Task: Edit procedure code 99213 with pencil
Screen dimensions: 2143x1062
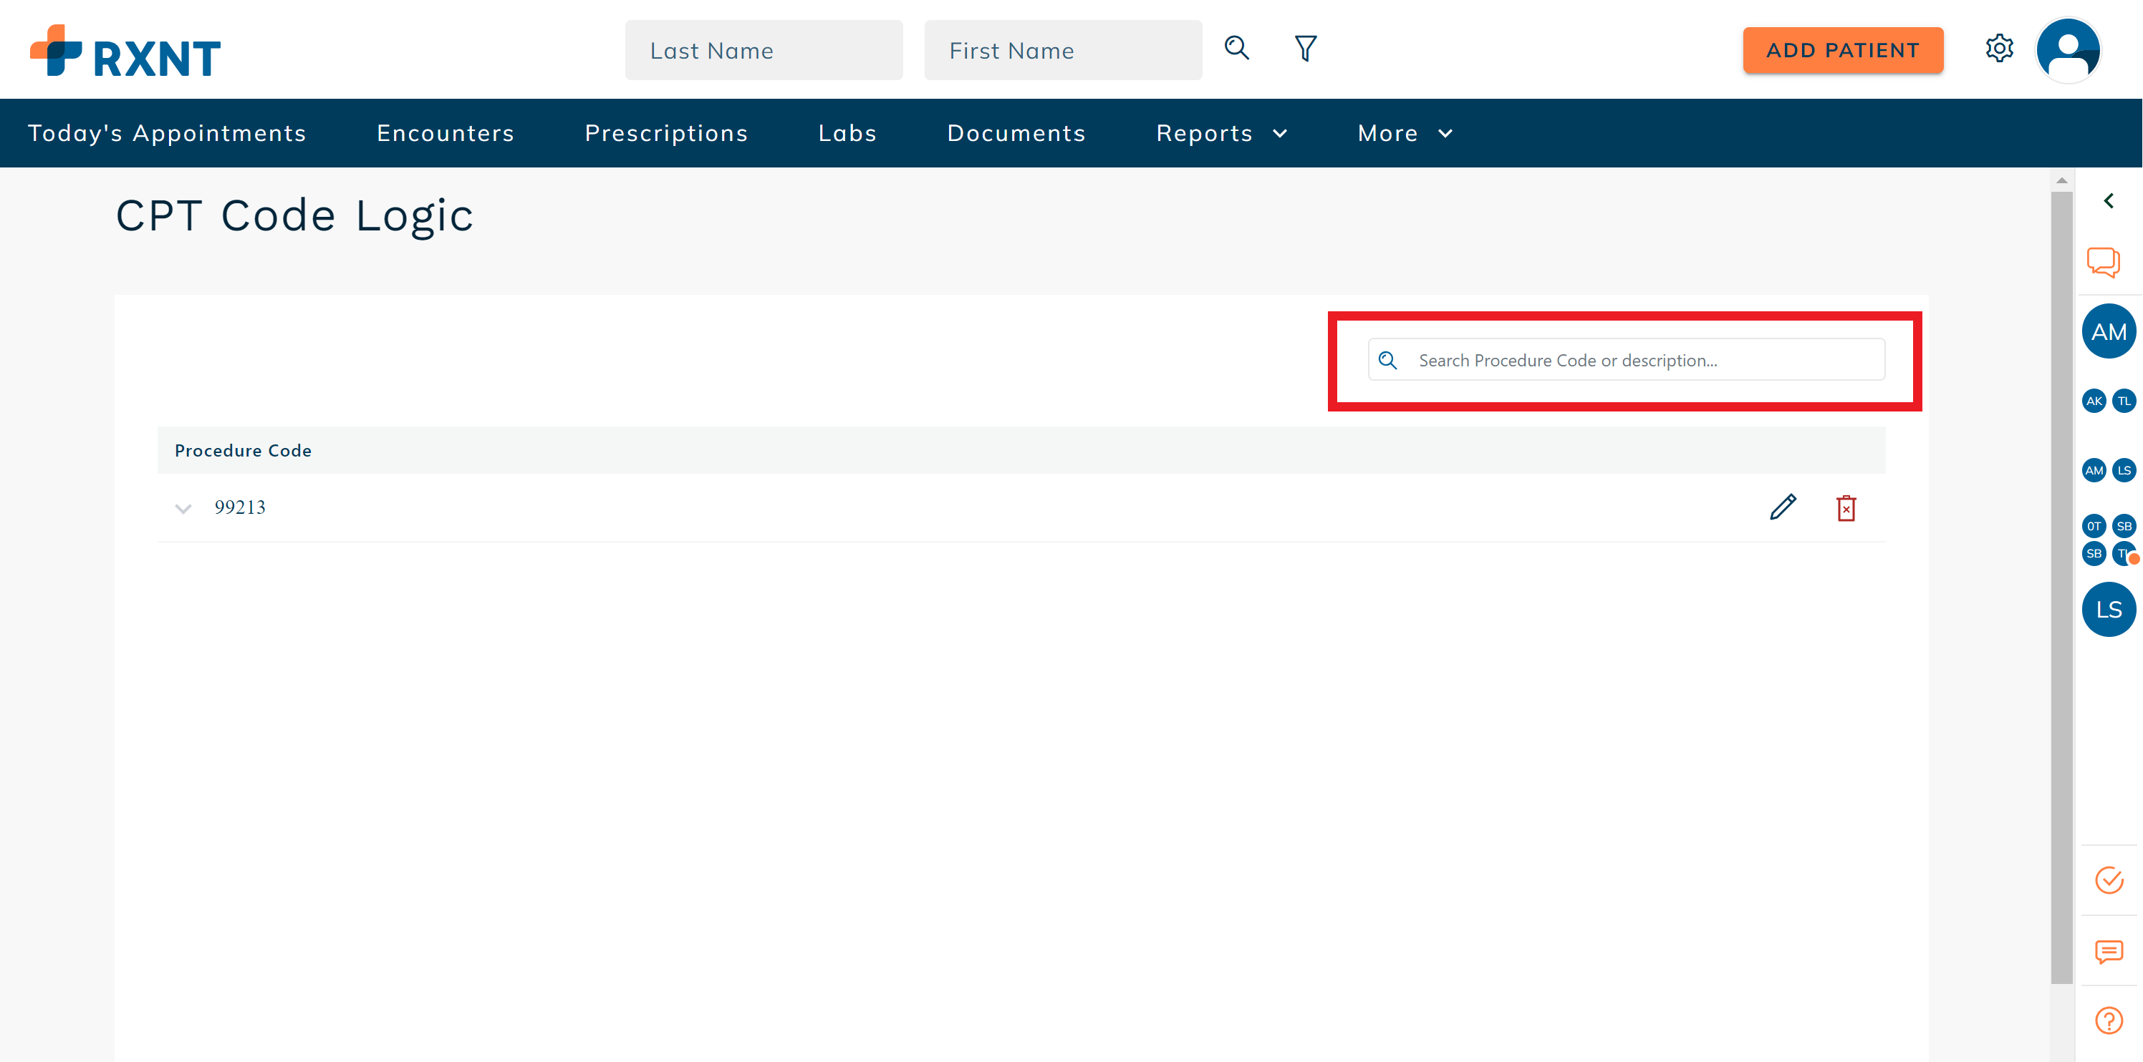Action: click(x=1782, y=507)
